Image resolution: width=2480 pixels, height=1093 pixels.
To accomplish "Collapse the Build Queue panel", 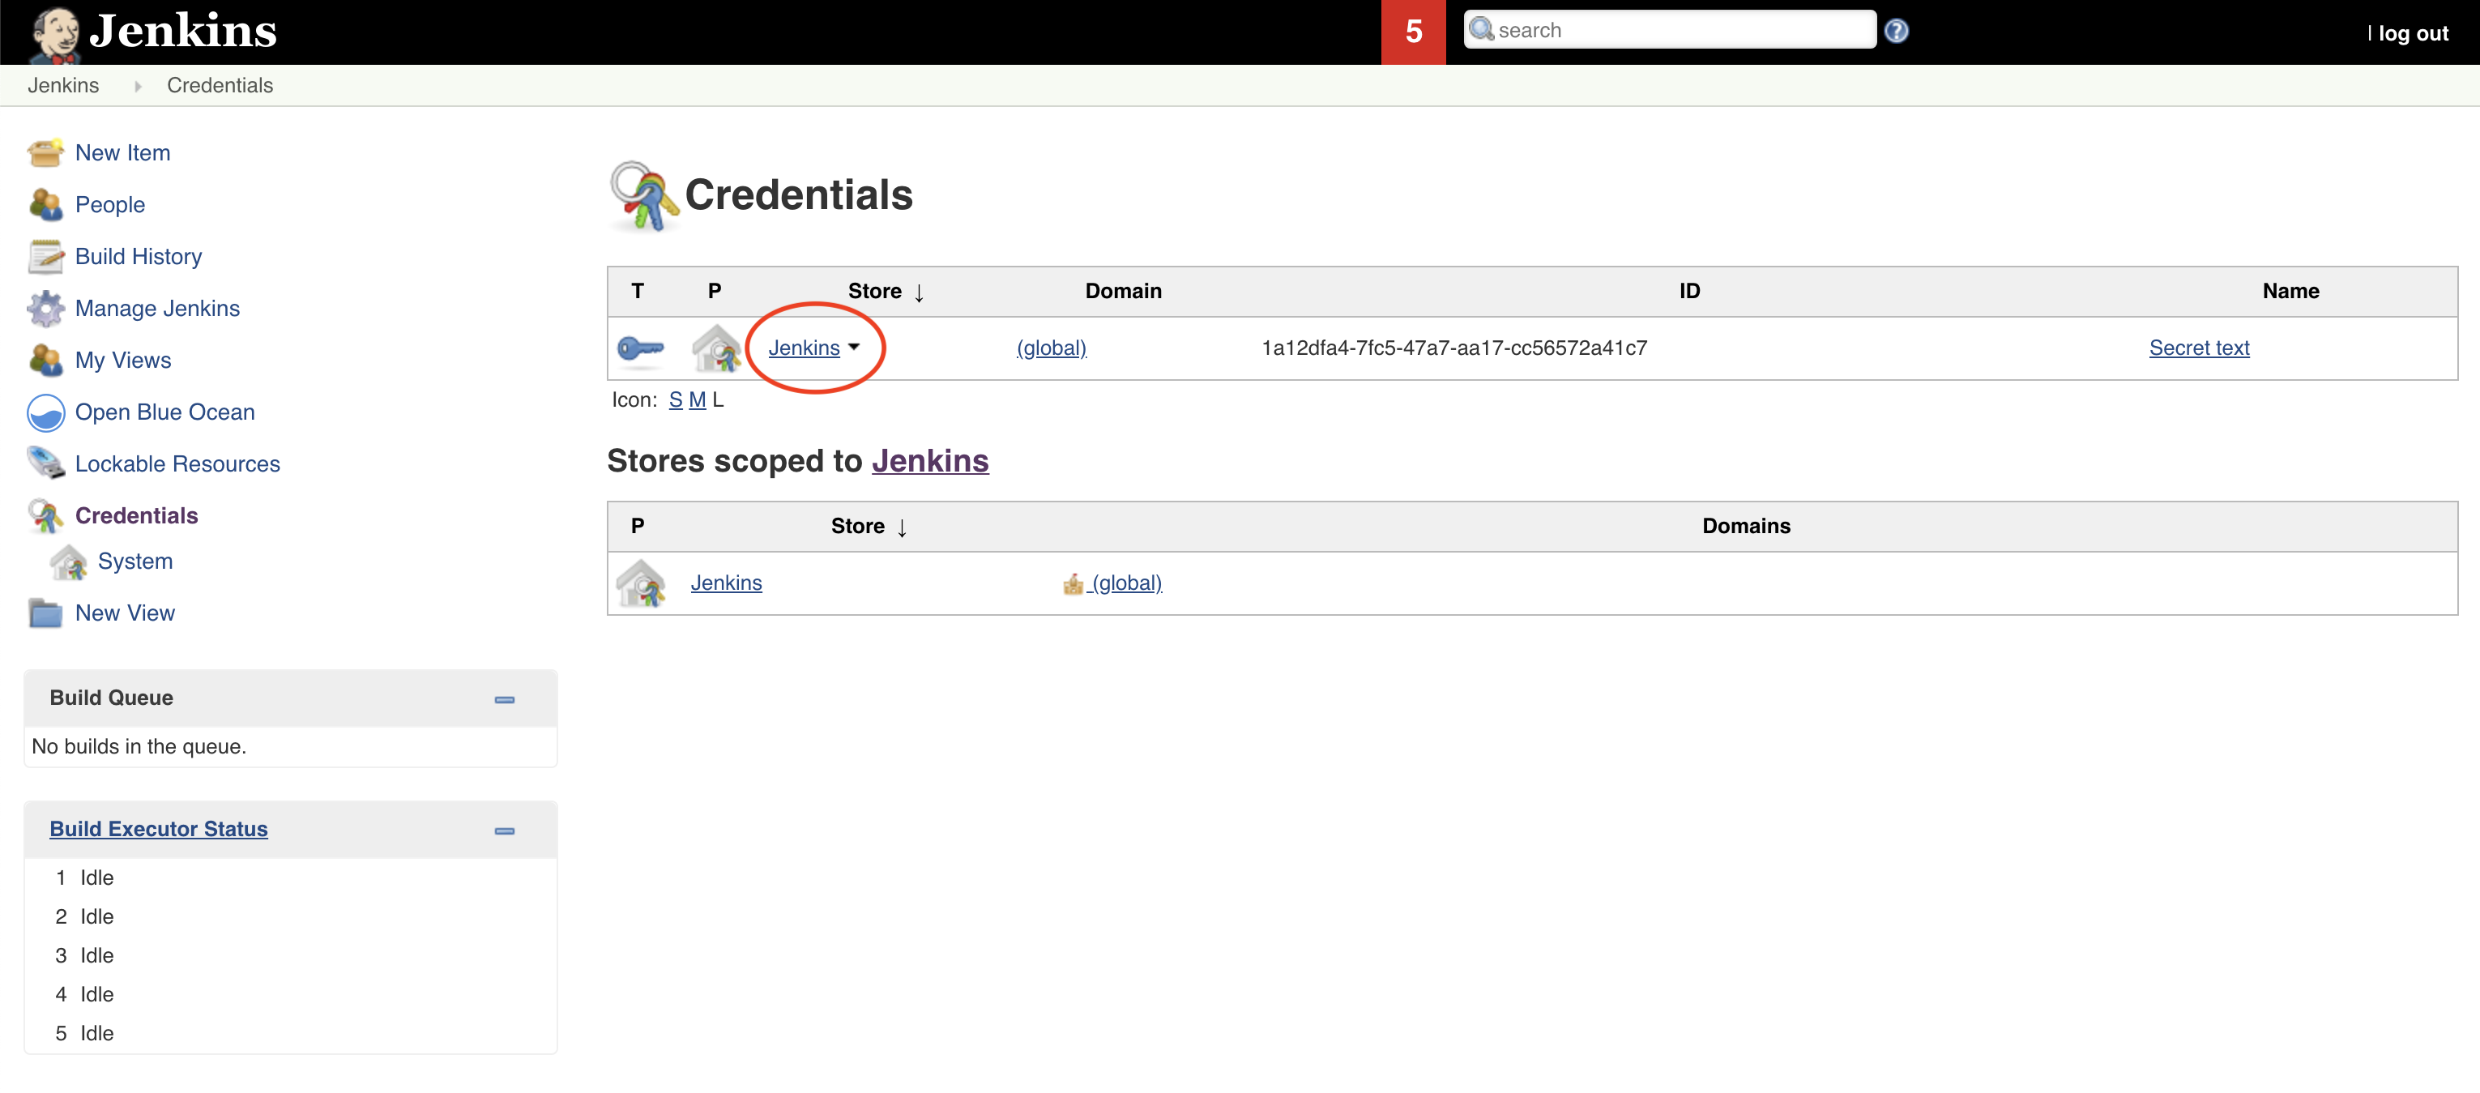I will point(505,699).
